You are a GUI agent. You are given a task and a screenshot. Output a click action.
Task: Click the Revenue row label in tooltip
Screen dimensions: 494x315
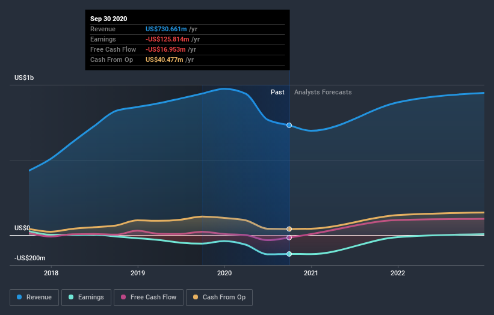click(103, 29)
